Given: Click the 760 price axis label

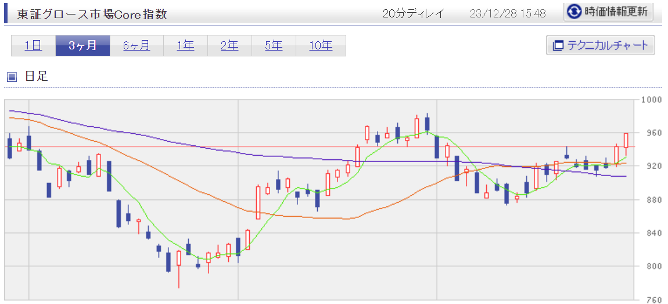Looking at the screenshot, I should pos(653,299).
